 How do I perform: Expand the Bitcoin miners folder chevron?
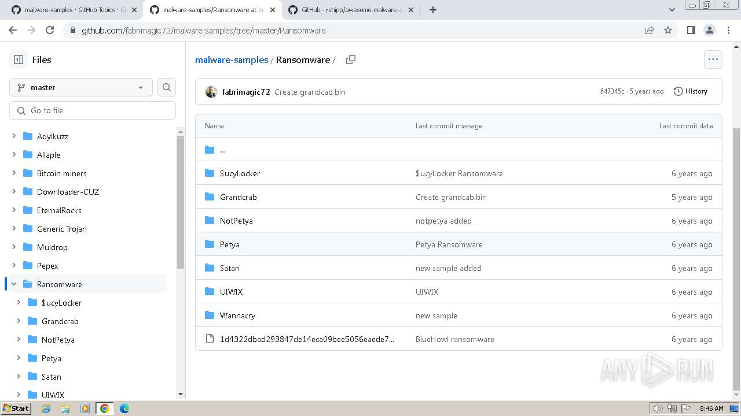click(x=14, y=173)
